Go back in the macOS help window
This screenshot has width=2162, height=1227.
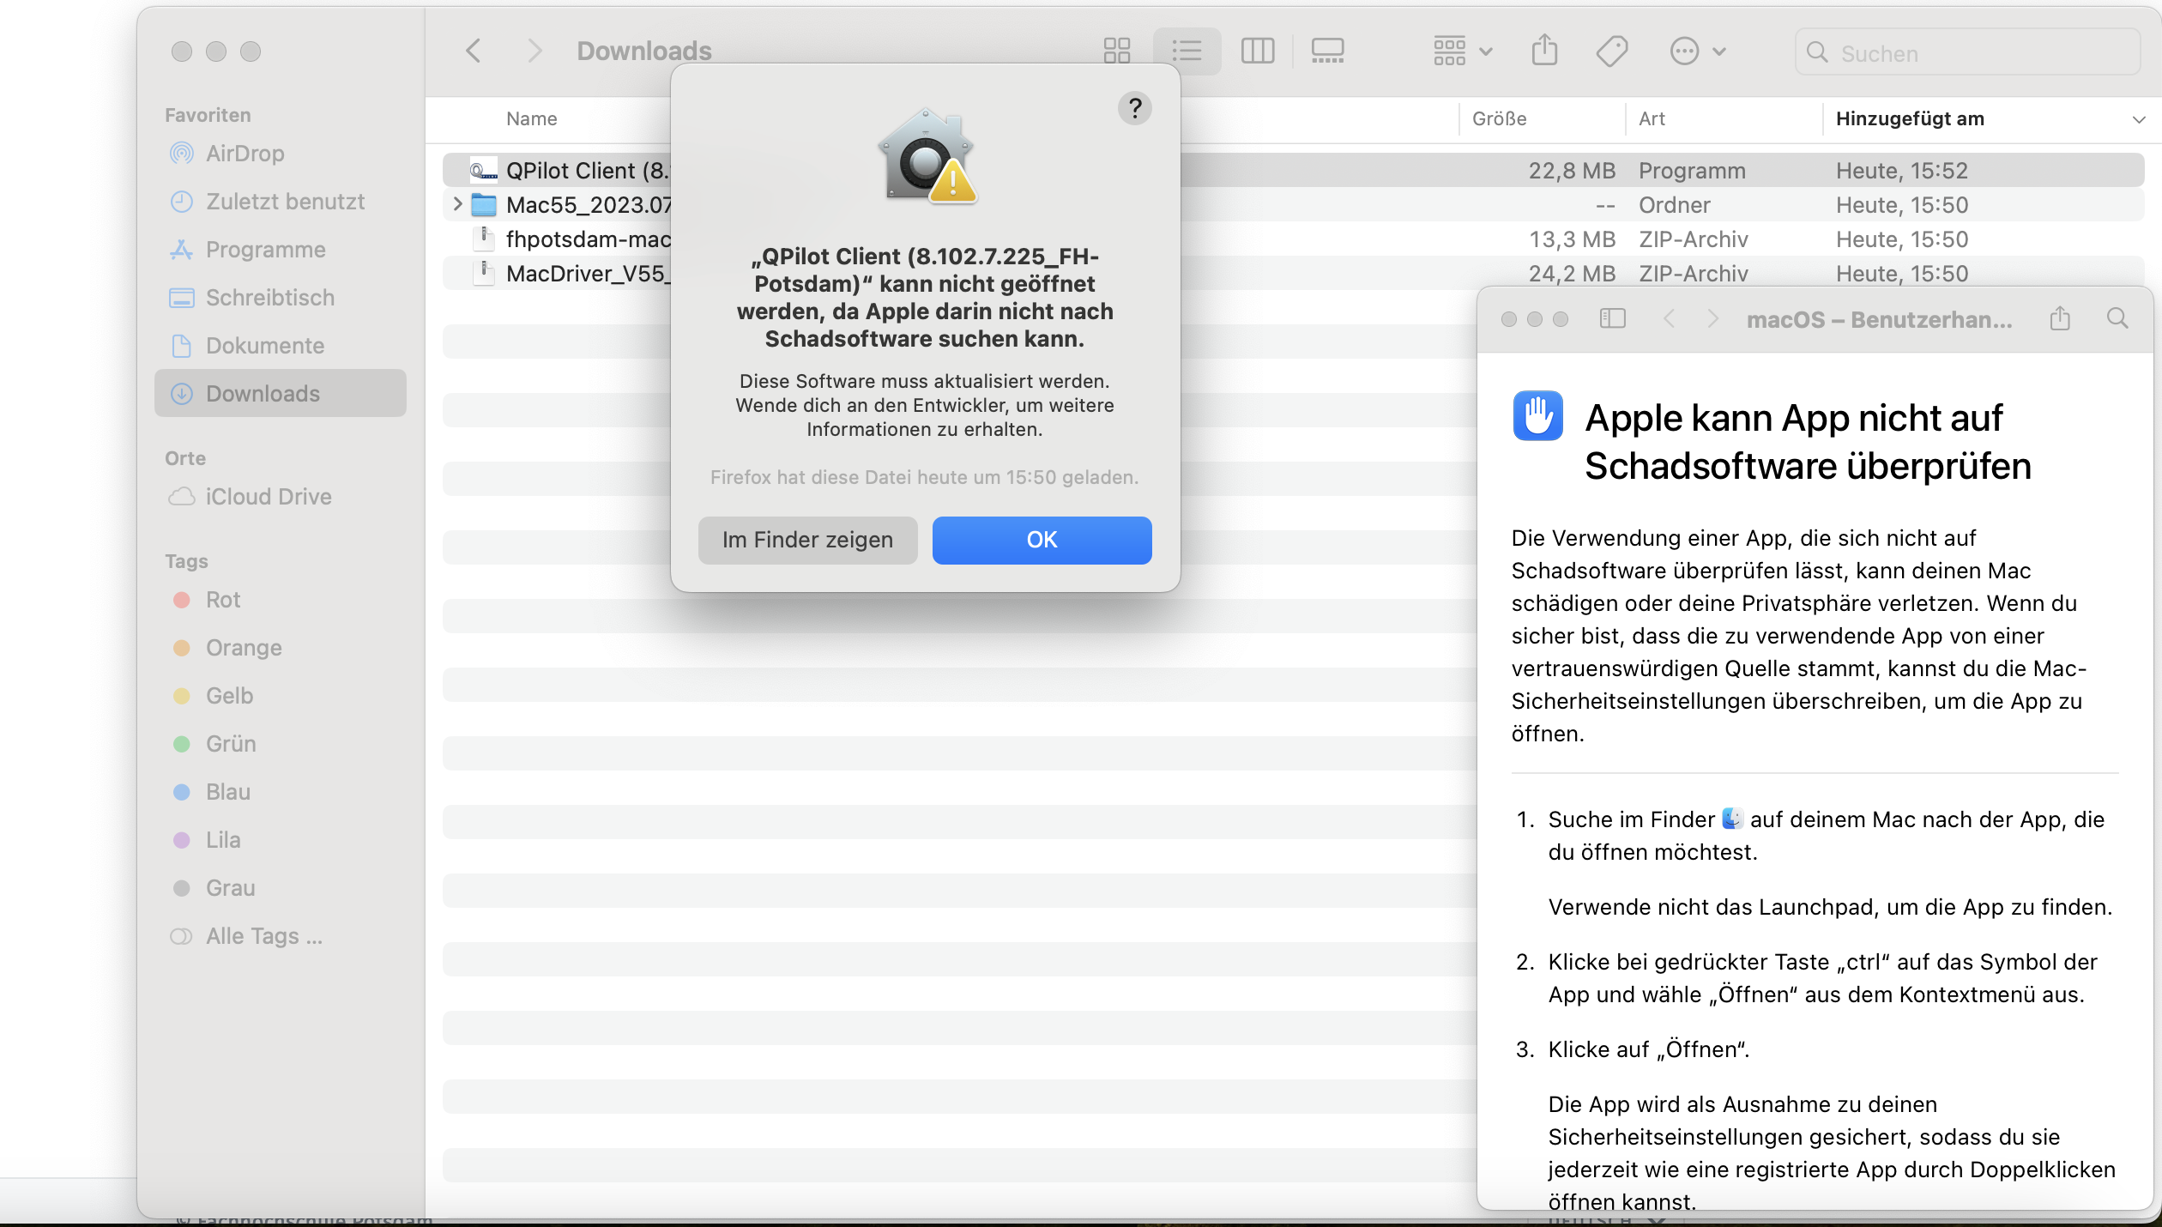coord(1669,319)
